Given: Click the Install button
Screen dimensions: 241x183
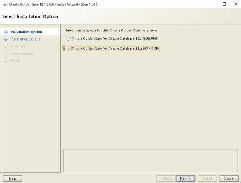Looking at the screenshot, I should click(207, 179).
